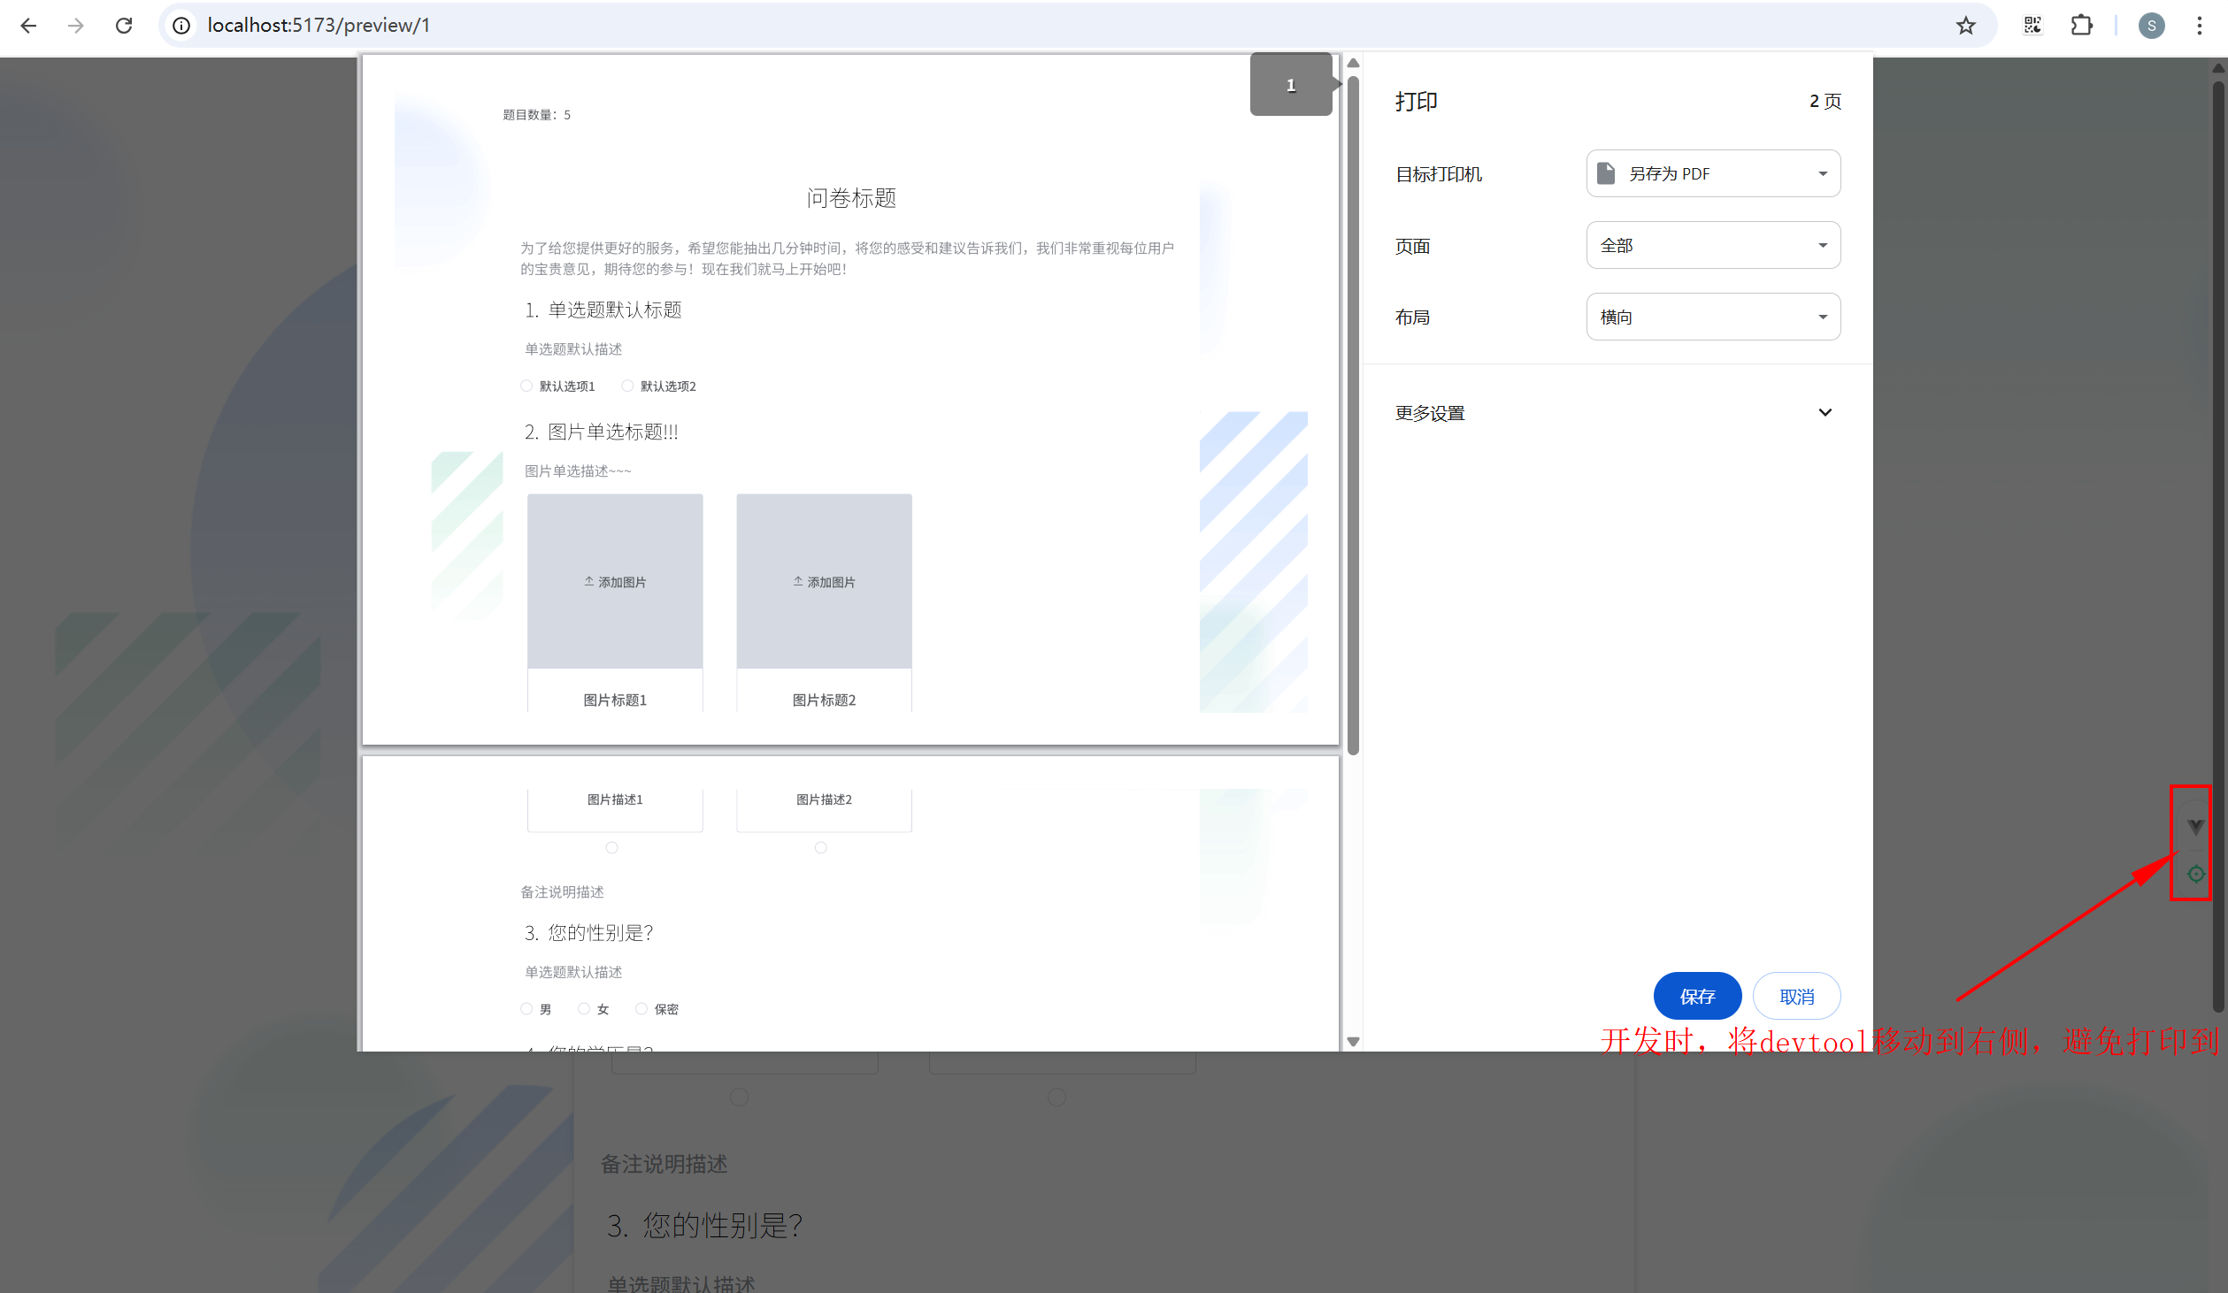Click the 保存 save button

pos(1696,997)
